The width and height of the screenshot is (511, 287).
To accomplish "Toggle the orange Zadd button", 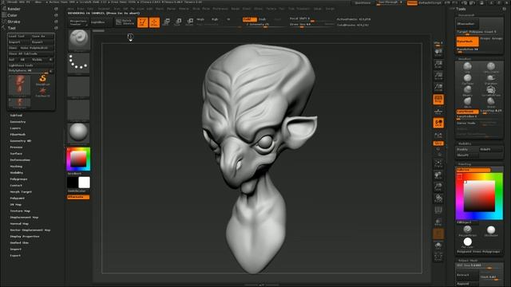I will [249, 19].
